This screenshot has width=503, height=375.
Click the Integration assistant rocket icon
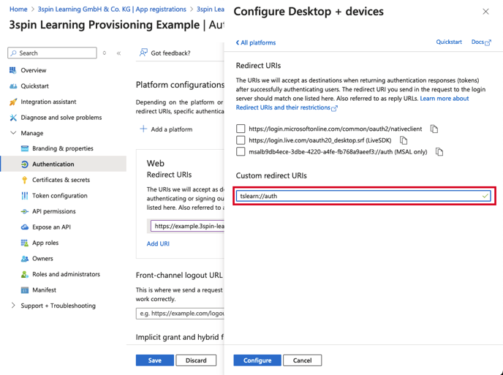coord(13,102)
